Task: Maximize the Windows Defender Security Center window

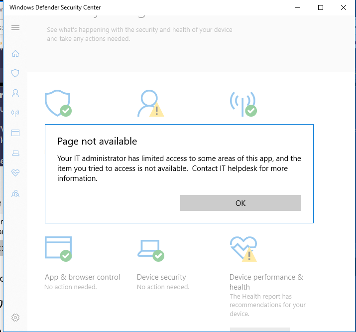Action: 321,7
